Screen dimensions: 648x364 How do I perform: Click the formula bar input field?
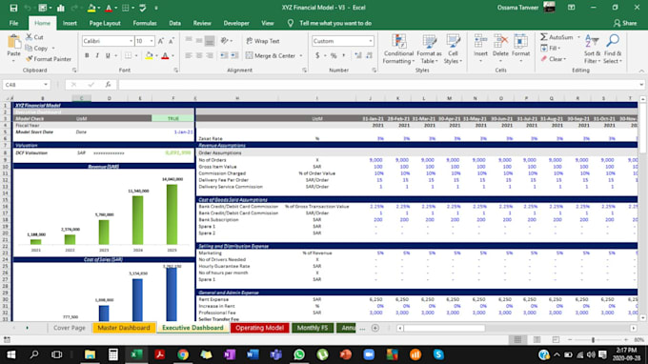(379, 85)
